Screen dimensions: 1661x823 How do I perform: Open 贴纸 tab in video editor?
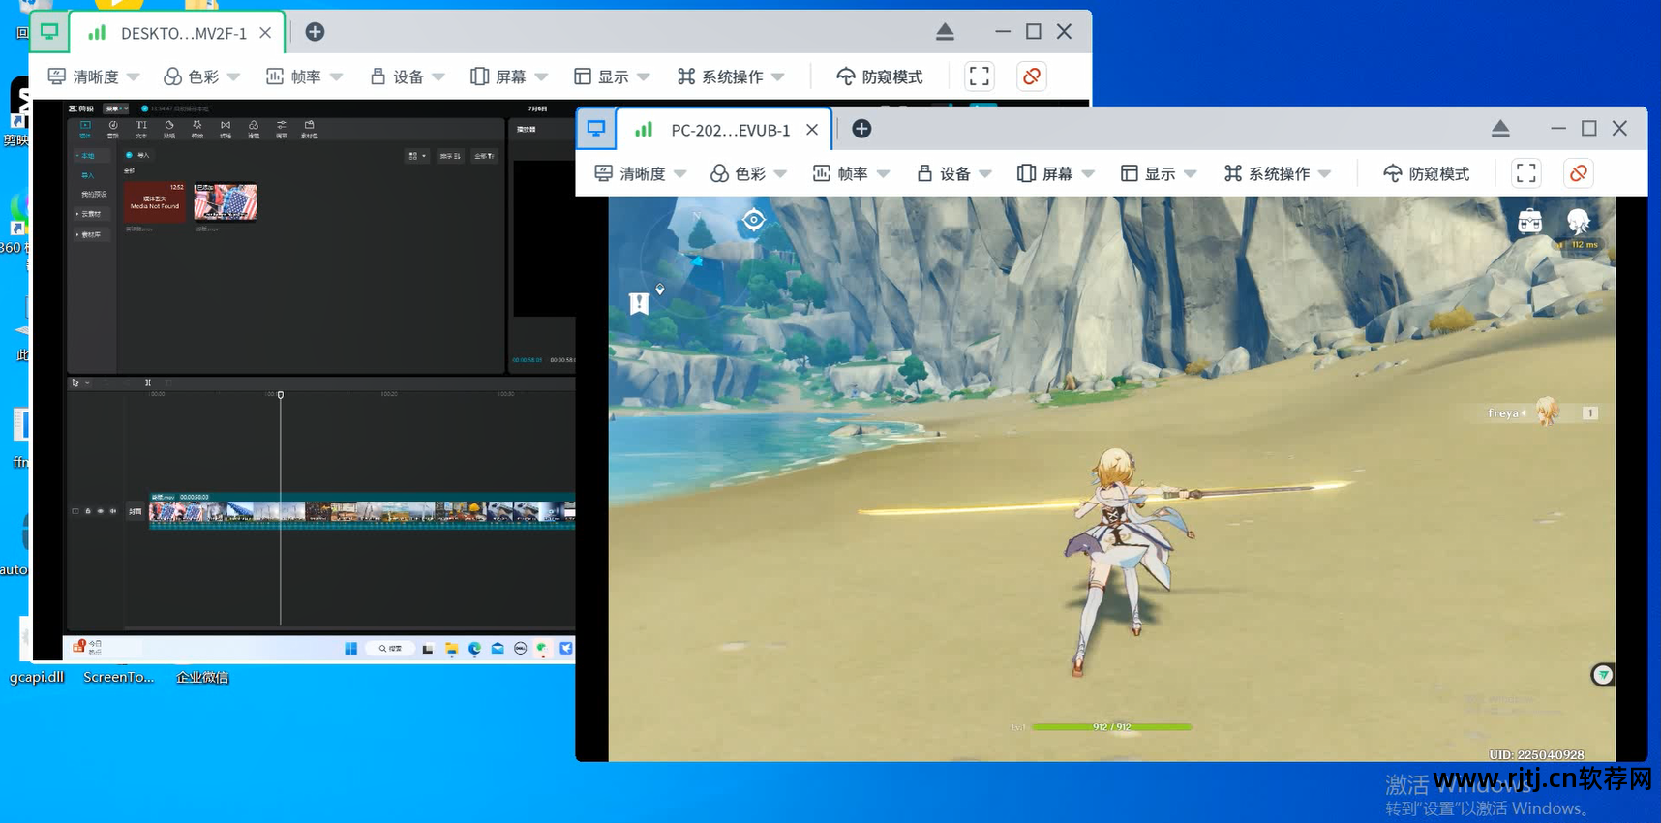(x=169, y=130)
